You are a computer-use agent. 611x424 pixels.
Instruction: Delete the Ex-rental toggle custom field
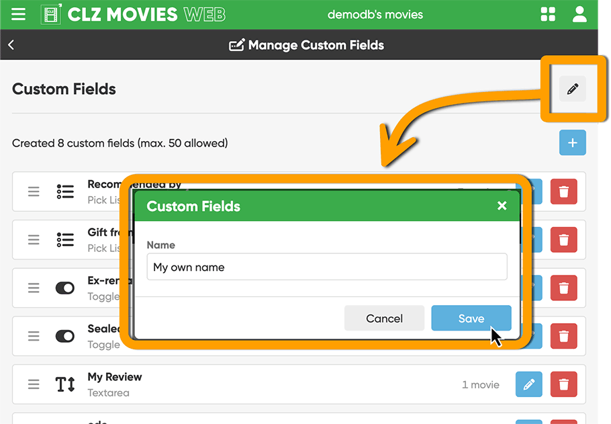point(563,288)
